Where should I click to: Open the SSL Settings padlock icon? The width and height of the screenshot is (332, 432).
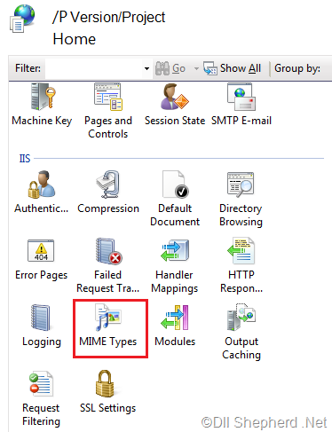pos(105,383)
